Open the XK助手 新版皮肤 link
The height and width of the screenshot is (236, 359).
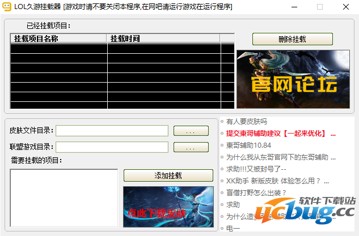pyautogui.click(x=277, y=181)
